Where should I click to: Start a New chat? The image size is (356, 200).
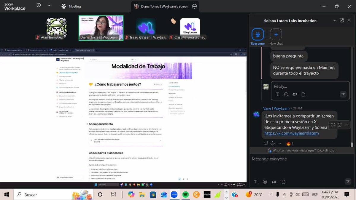pyautogui.click(x=276, y=37)
